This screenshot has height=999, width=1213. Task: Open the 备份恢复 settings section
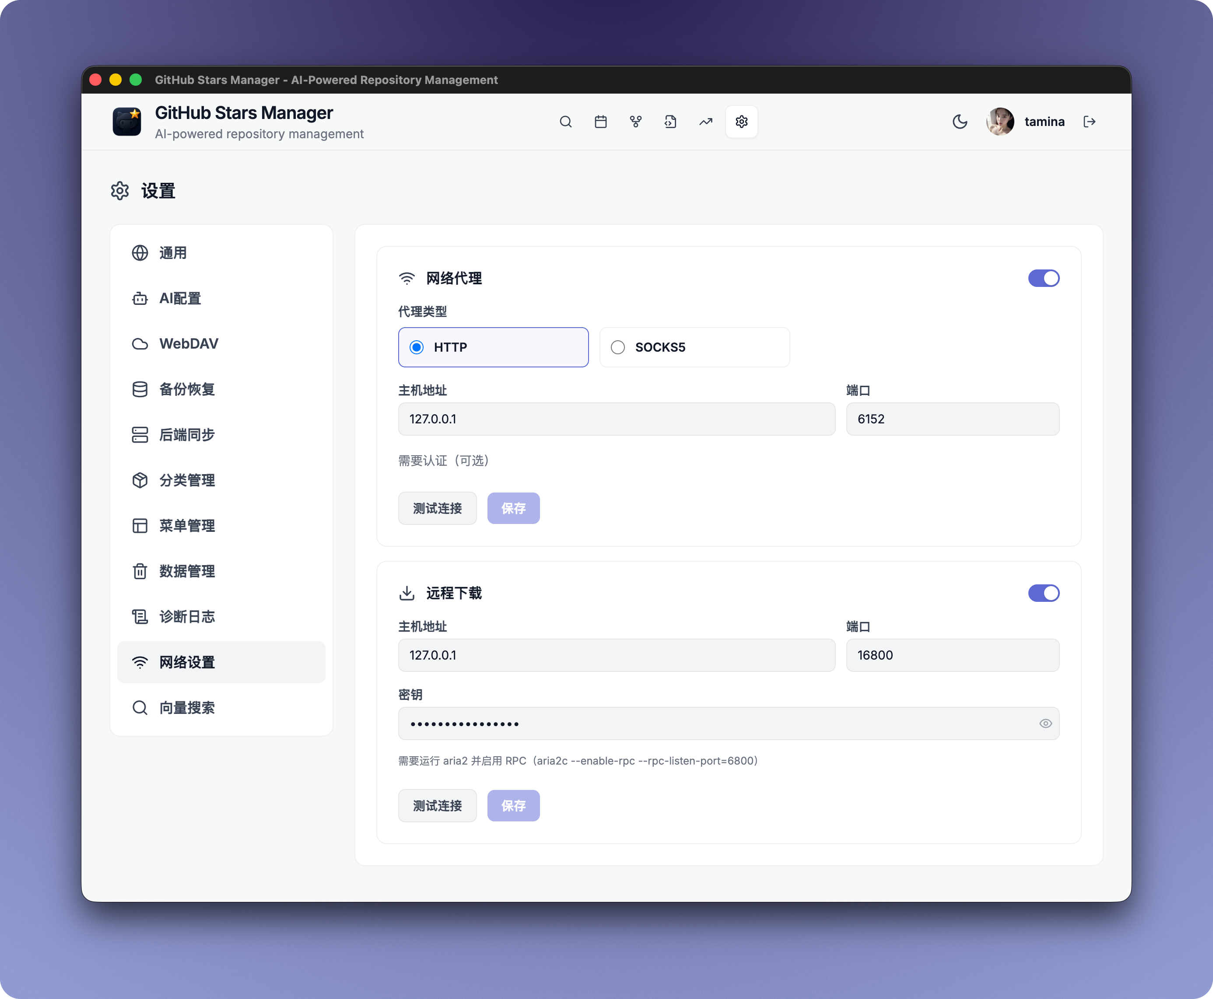(221, 390)
